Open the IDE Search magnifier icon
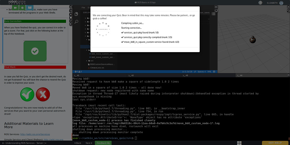The width and height of the screenshot is (290, 145). [x=76, y=22]
